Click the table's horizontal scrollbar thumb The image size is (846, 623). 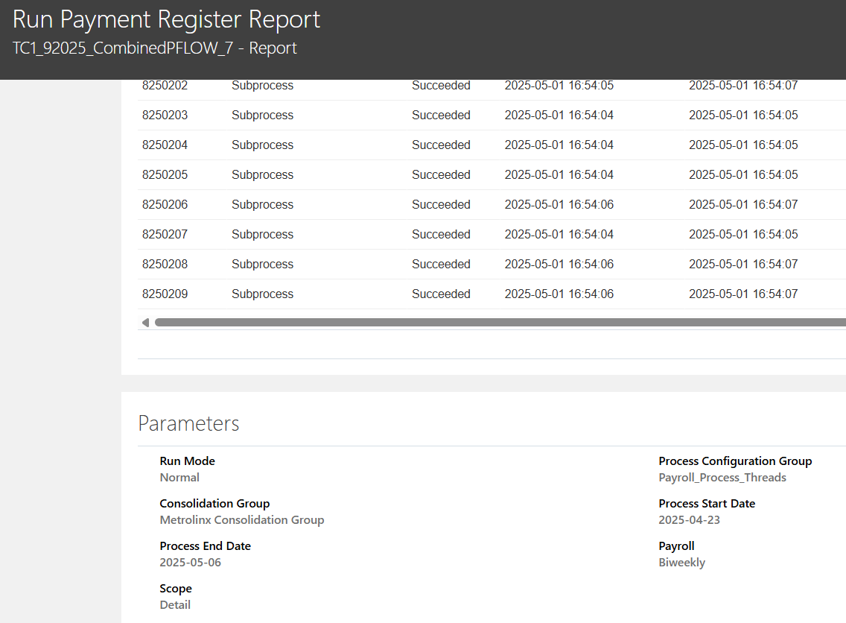pyautogui.click(x=500, y=322)
